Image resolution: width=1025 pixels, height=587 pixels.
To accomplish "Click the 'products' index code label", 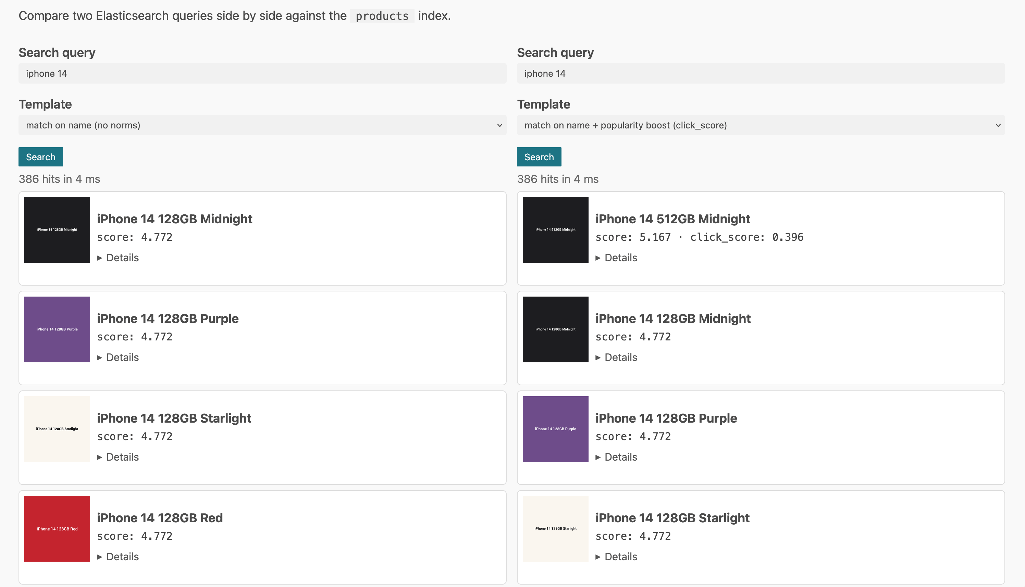I will (x=382, y=16).
